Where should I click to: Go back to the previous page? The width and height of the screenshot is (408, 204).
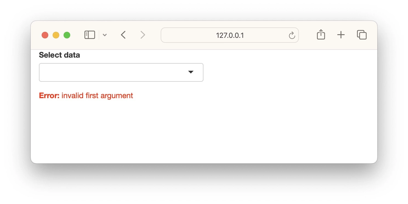123,35
